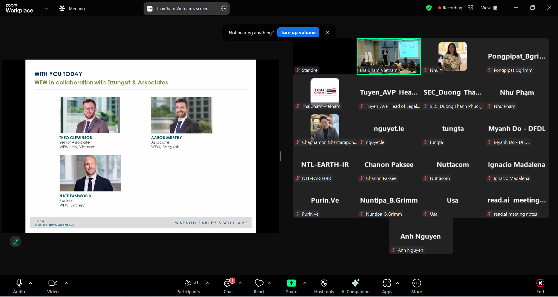
Task: Expand chat options caret
Action: point(240,283)
